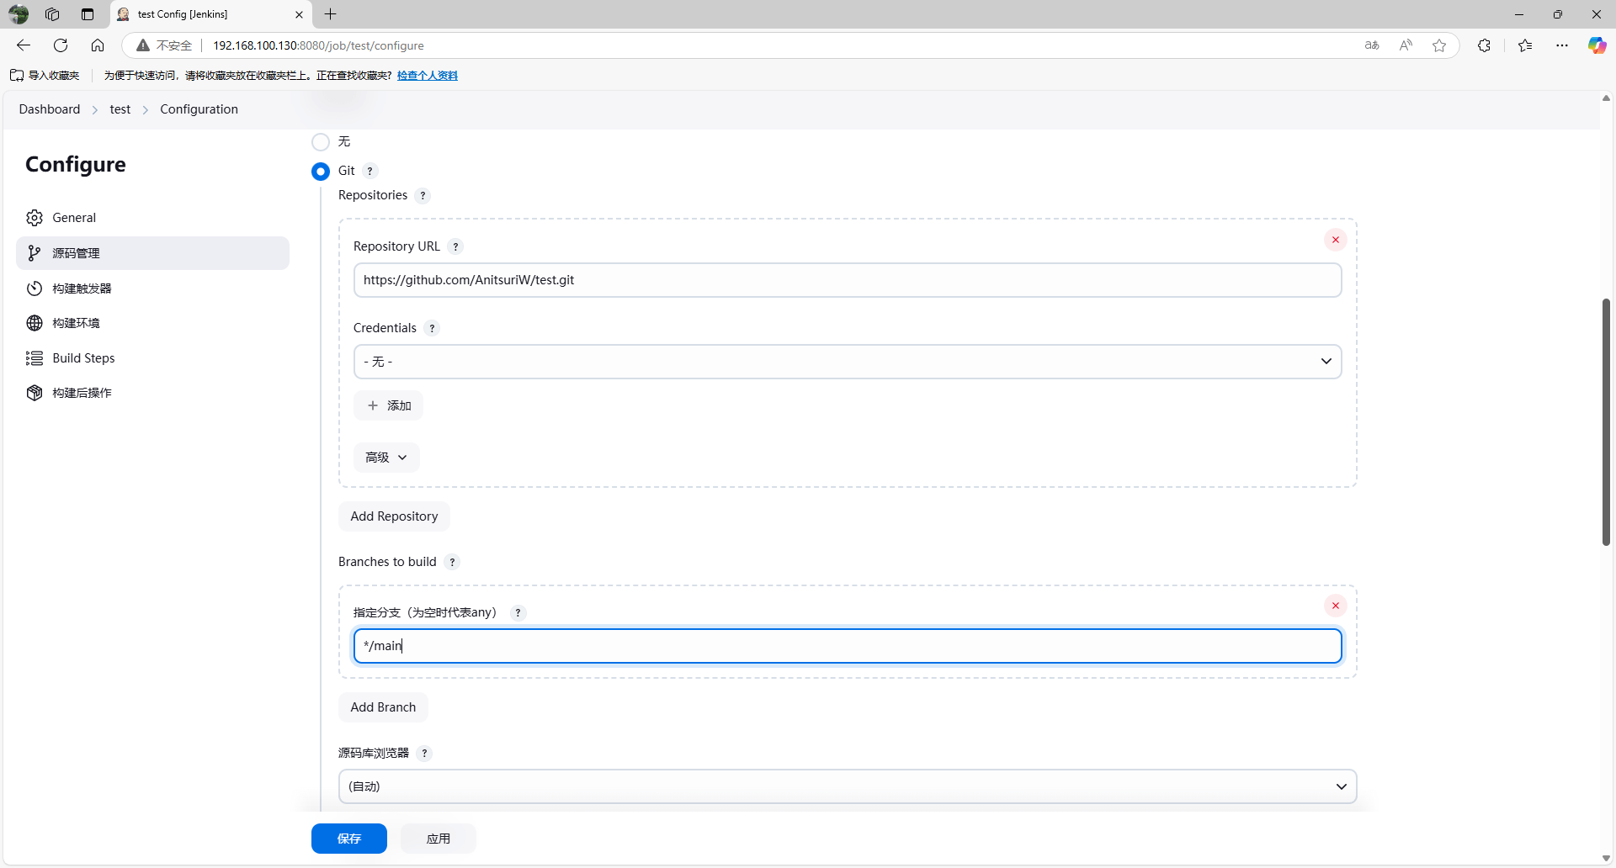Click the help icon next to Branches to build
The height and width of the screenshot is (868, 1616).
452,562
